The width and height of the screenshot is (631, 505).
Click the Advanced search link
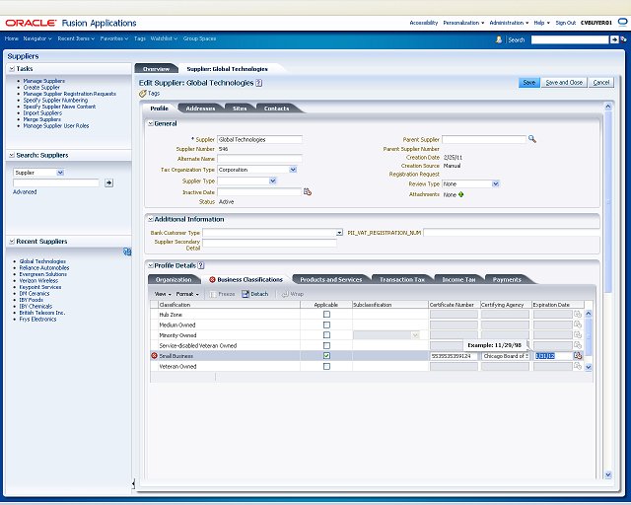(25, 192)
